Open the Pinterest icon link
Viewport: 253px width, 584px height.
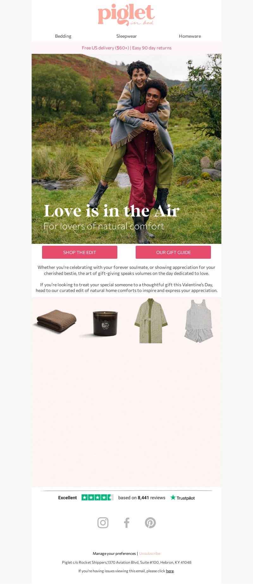click(x=150, y=523)
